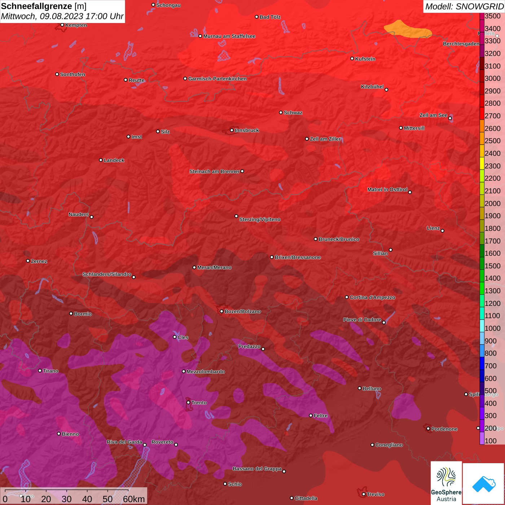Click the GeoSphere Austria logo
This screenshot has width=505, height=505.
point(446,483)
